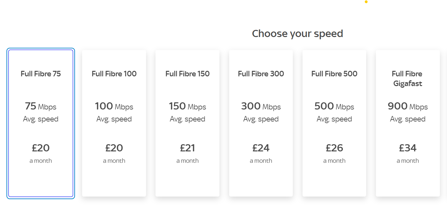
Task: Click the 100 Mbps speed label
Action: click(x=114, y=106)
